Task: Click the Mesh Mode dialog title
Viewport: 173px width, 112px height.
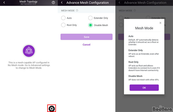Action: click(144, 28)
